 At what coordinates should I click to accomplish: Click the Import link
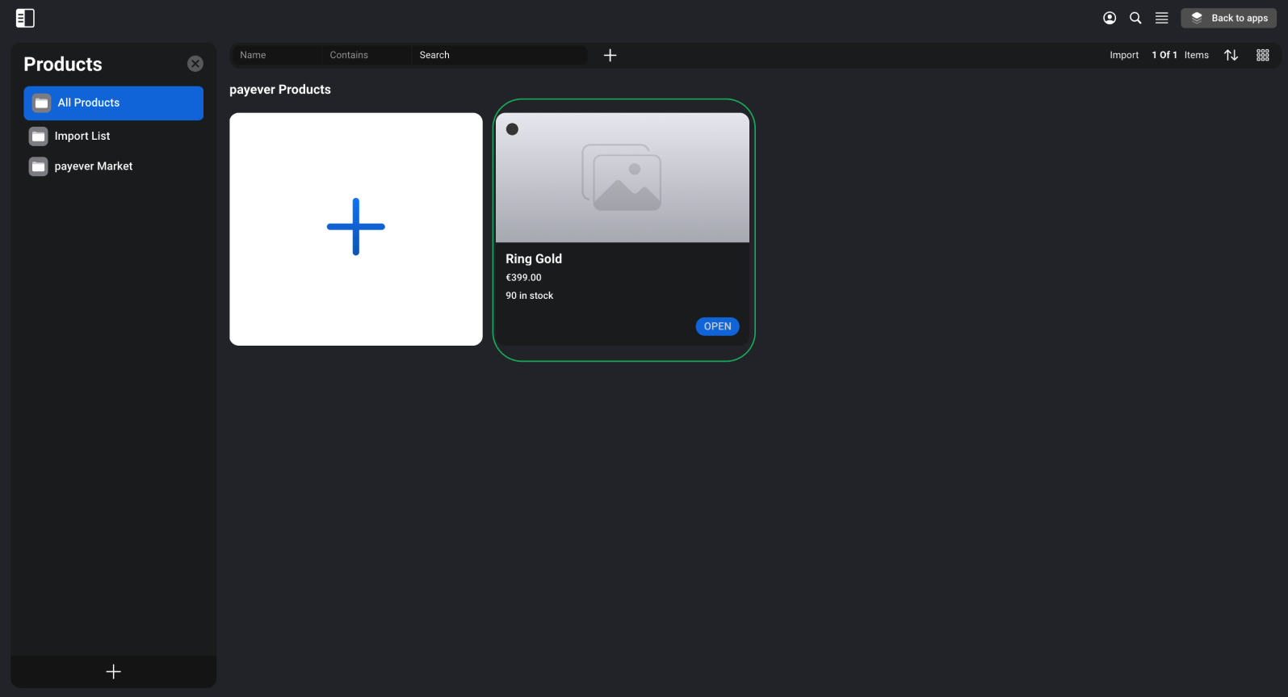(1124, 55)
